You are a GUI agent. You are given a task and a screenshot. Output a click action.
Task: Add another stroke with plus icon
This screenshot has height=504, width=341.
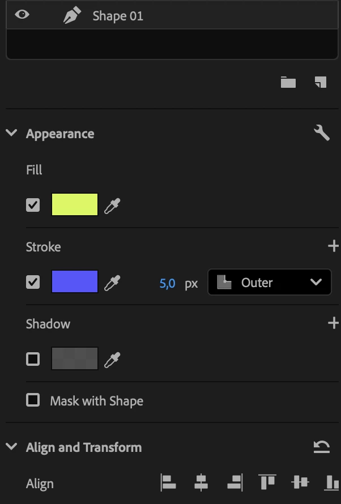pos(333,246)
